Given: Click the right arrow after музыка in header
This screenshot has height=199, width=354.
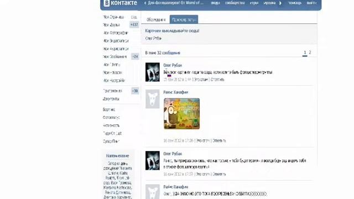Looking at the screenshot, I should [x=280, y=3].
